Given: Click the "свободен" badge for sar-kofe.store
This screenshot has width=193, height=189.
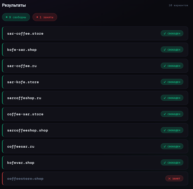Looking at the screenshot, I should (172, 82).
